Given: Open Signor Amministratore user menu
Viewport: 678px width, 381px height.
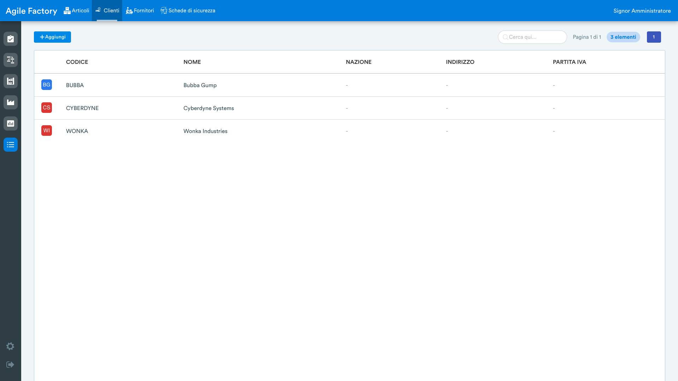Looking at the screenshot, I should [x=642, y=11].
